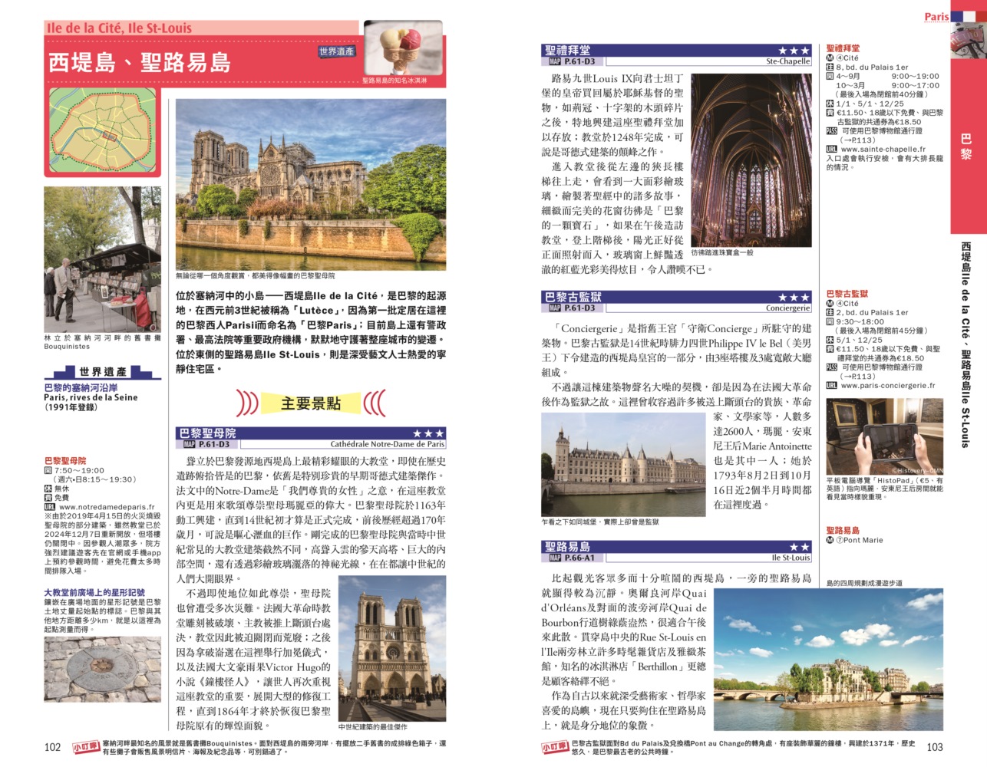987x767 pixels.
Task: Click page number 103
Action: click(x=935, y=747)
